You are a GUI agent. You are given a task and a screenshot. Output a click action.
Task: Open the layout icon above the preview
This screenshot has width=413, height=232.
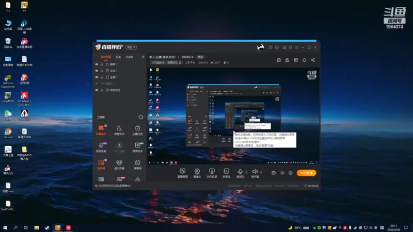[296, 60]
